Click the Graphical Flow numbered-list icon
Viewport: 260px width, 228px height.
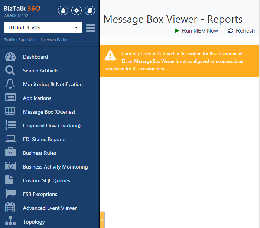(10, 125)
